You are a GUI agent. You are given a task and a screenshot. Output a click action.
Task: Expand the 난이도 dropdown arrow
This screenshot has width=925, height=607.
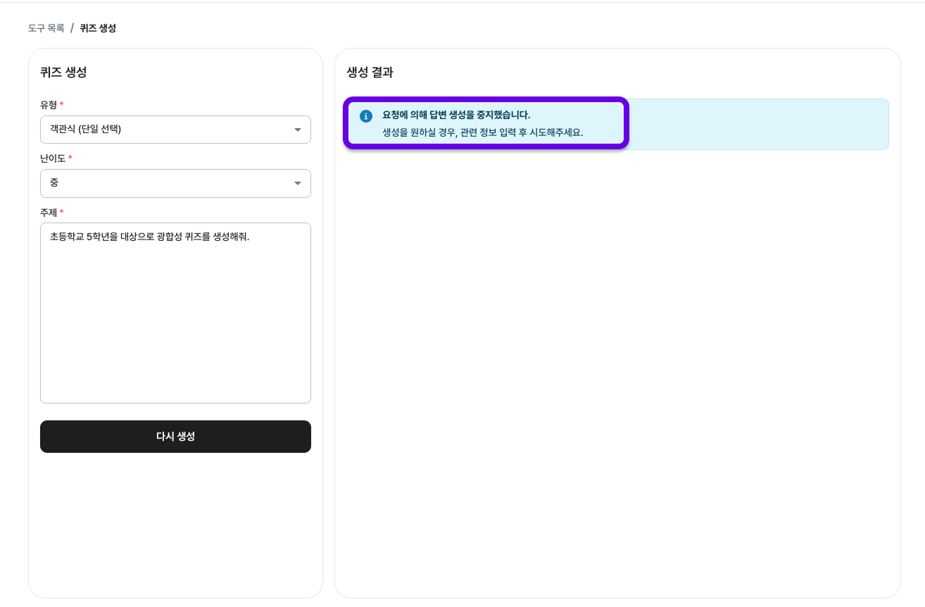click(297, 184)
